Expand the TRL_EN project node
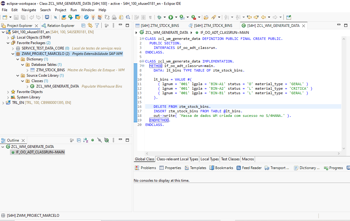Image resolution: width=350 pixels, height=221 pixels. click(x=3, y=103)
